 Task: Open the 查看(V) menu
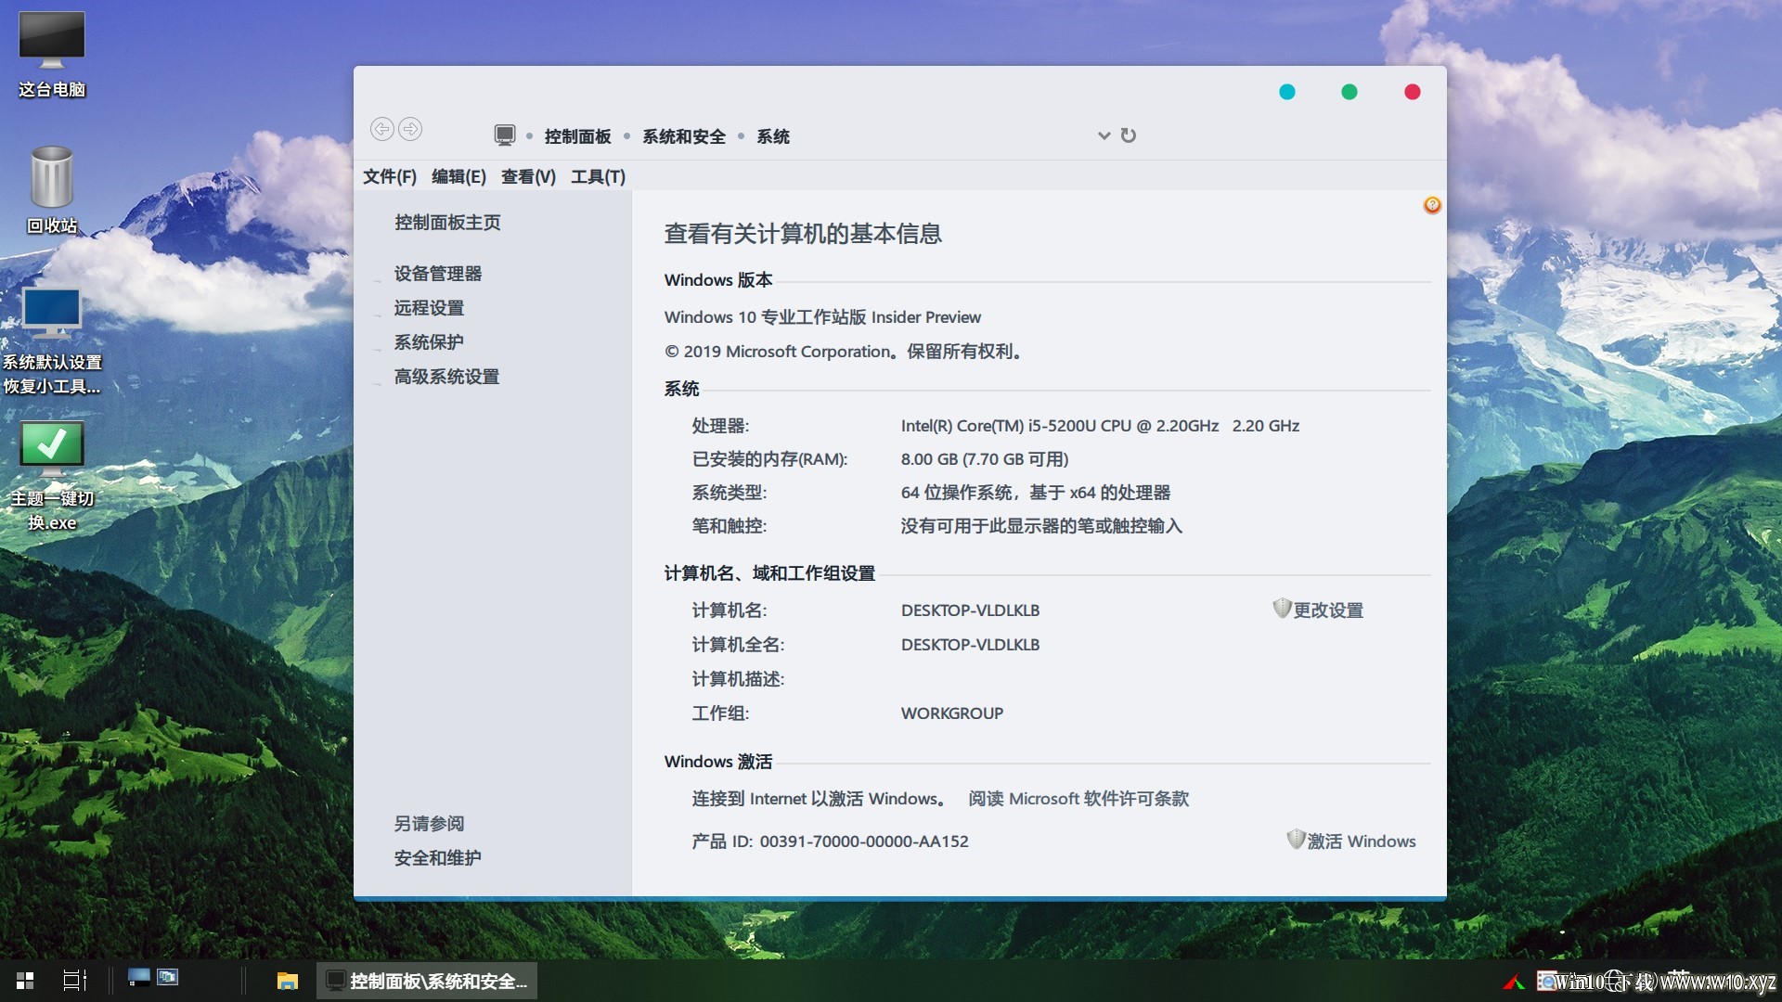(528, 176)
